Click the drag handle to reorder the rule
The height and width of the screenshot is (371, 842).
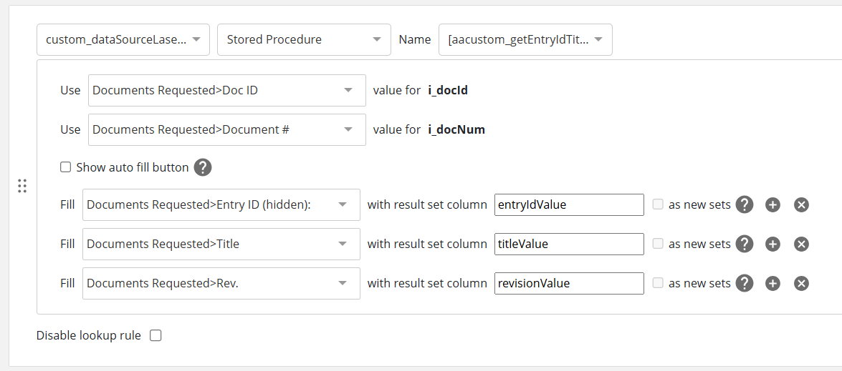tap(21, 186)
